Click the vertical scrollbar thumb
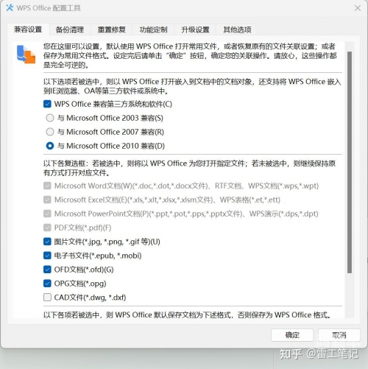This screenshot has height=369, width=368. point(350,162)
